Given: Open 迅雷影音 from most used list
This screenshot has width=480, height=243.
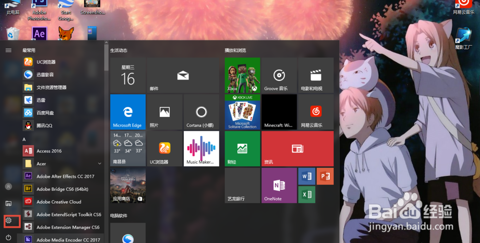Looking at the screenshot, I should pyautogui.click(x=62, y=75).
